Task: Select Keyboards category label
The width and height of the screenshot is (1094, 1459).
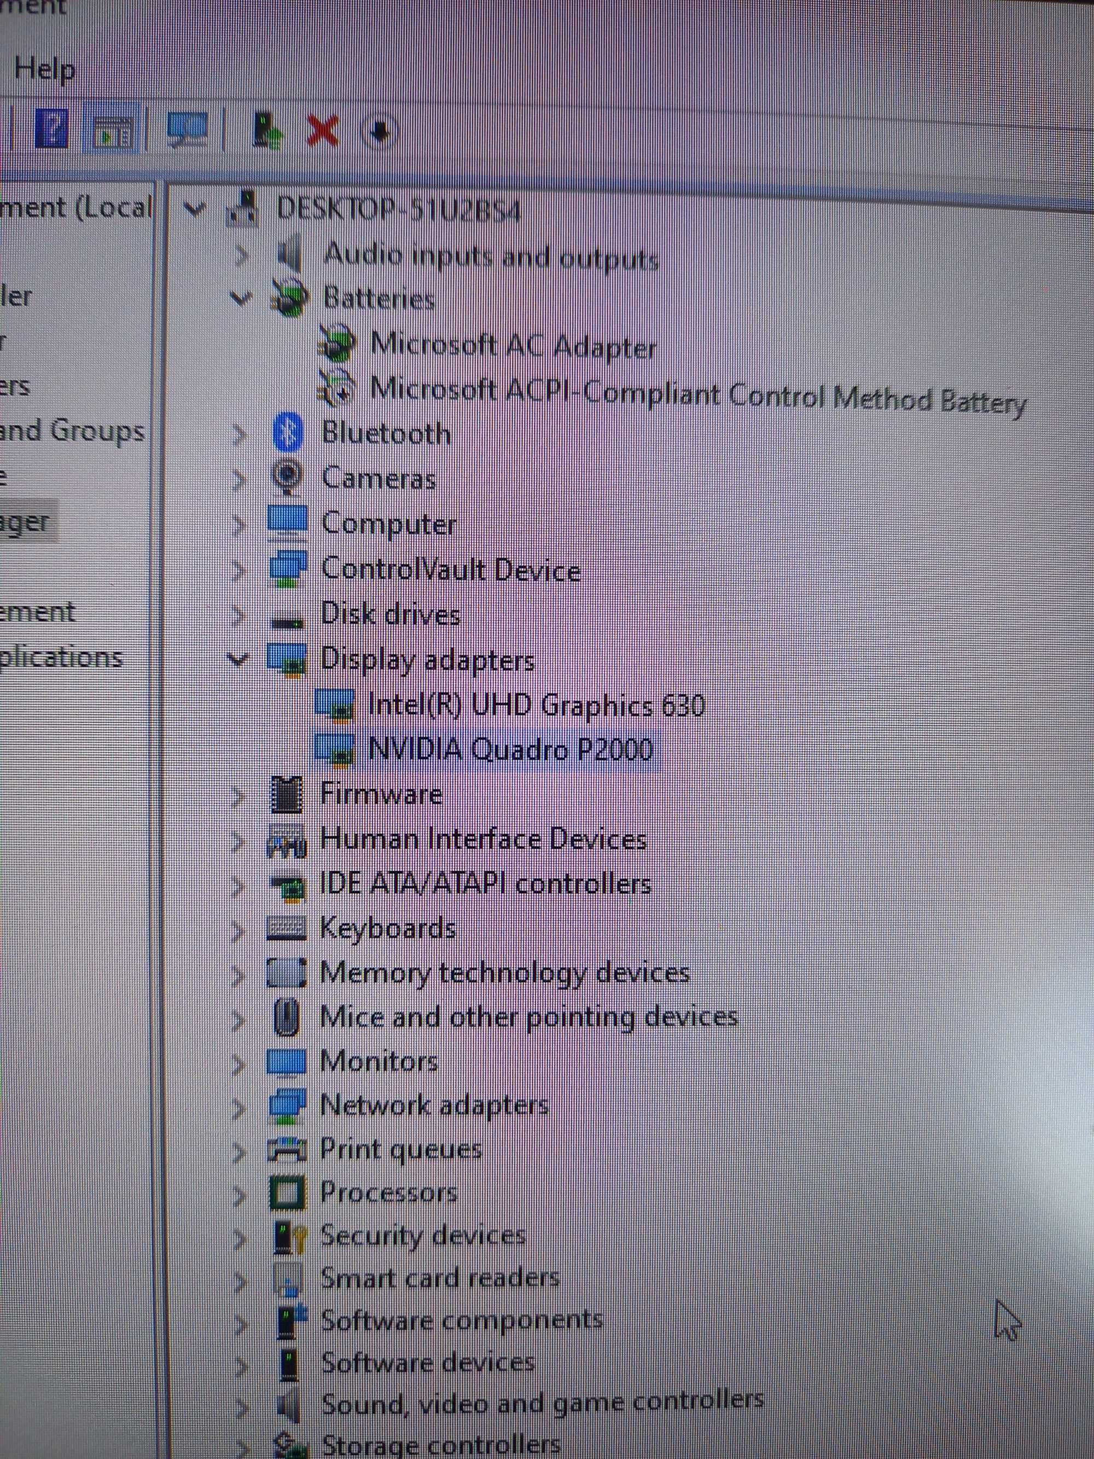Action: 388,929
